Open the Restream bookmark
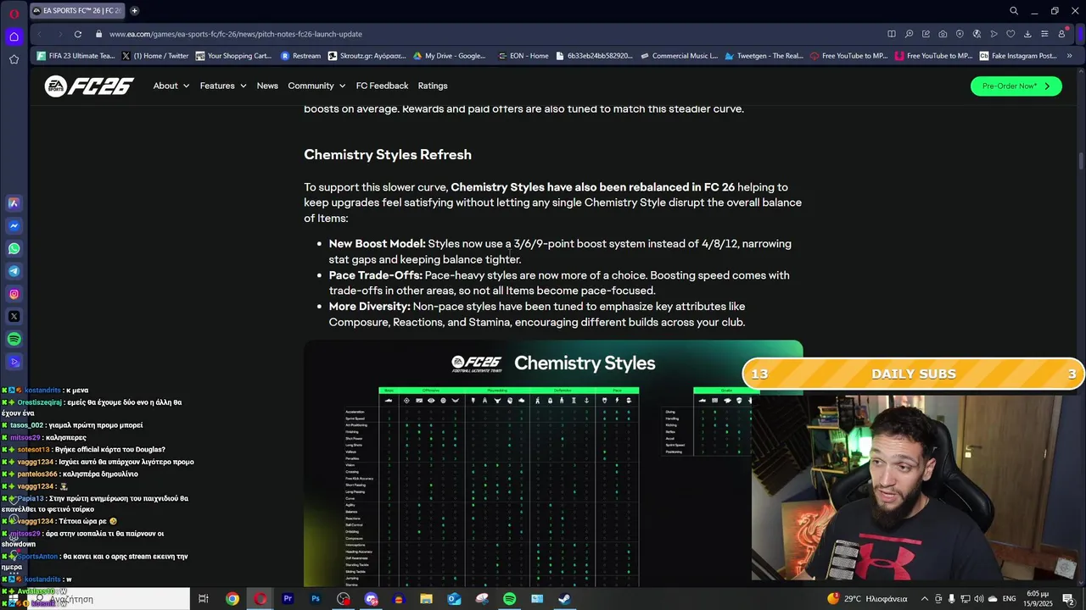Image resolution: width=1086 pixels, height=610 pixels. pyautogui.click(x=300, y=56)
